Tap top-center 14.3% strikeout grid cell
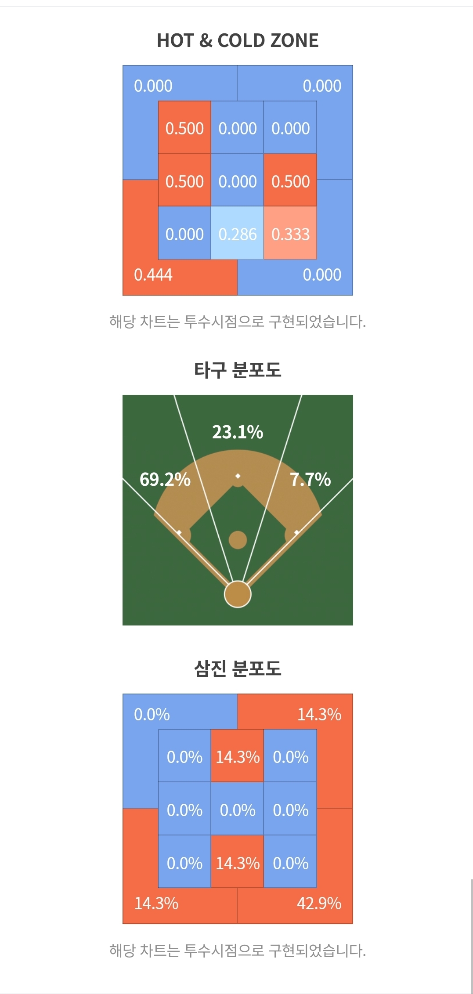Image resolution: width=473 pixels, height=994 pixels. coord(237,756)
